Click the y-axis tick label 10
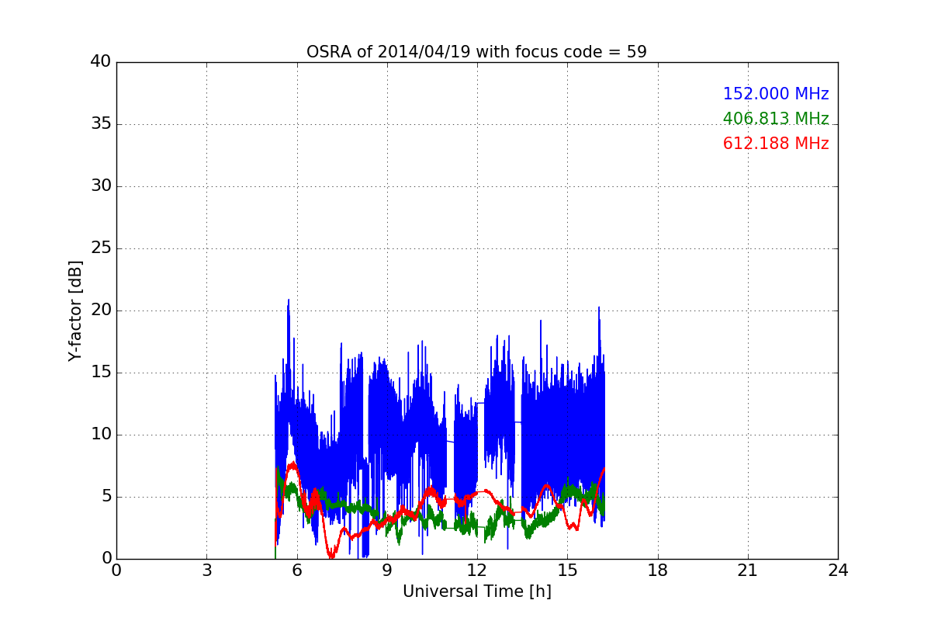 coord(101,435)
